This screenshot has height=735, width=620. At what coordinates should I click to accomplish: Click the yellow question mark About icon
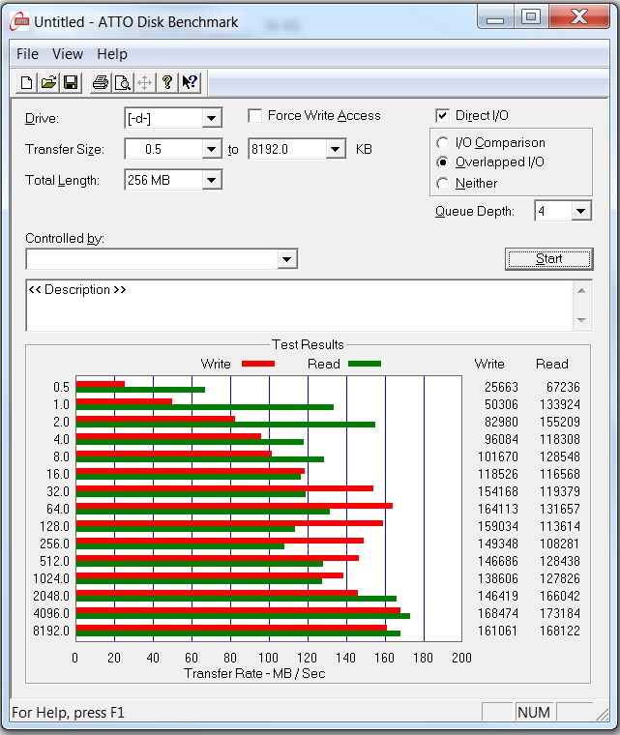pyautogui.click(x=167, y=83)
